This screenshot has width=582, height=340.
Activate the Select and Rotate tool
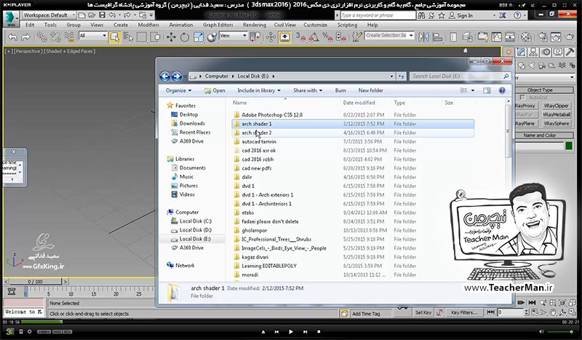[x=185, y=37]
